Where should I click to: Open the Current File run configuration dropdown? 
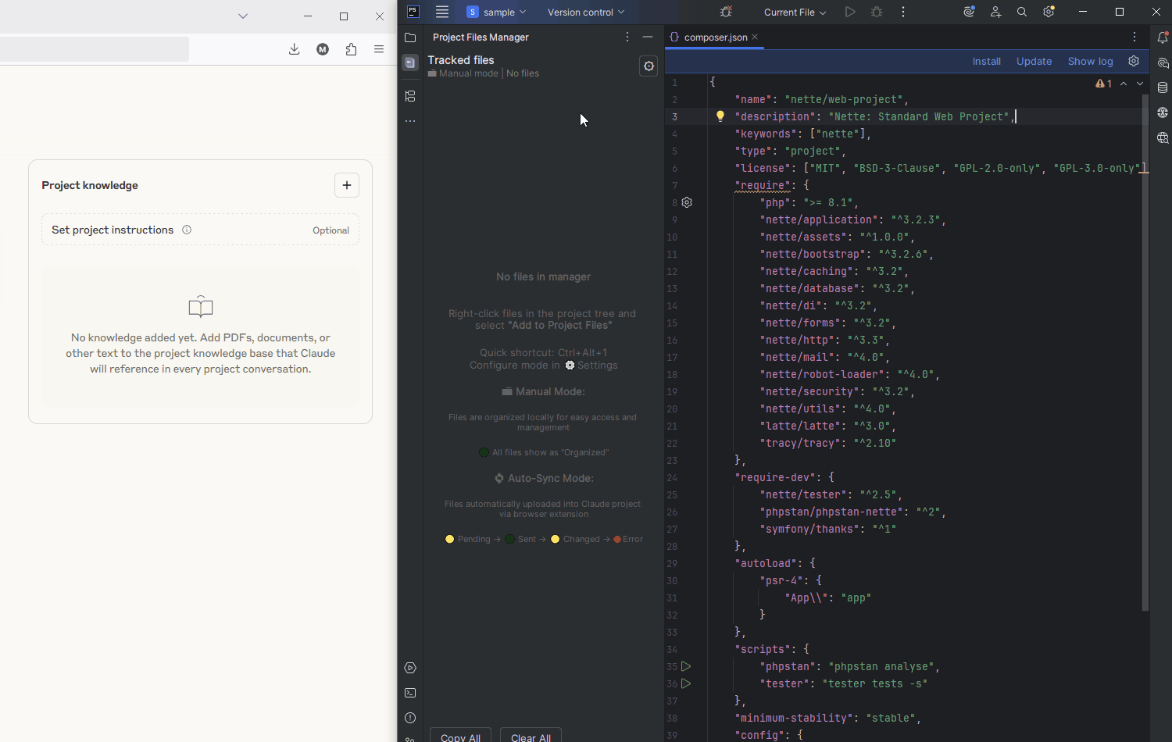pyautogui.click(x=795, y=12)
